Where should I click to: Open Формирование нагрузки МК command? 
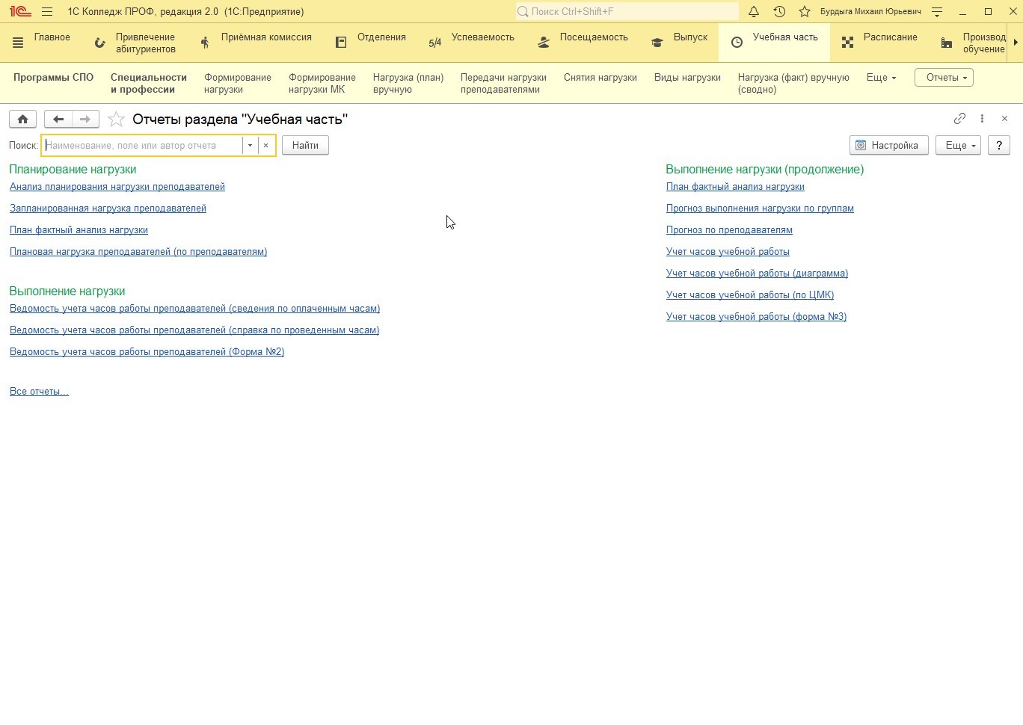click(x=322, y=84)
